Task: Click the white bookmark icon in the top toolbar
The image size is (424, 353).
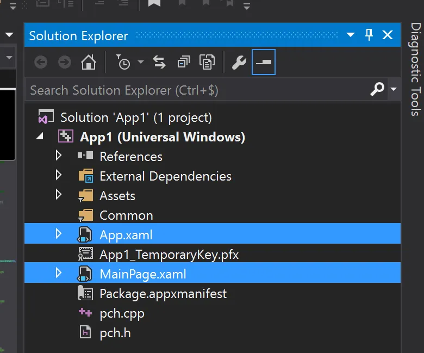Action: (154, 3)
